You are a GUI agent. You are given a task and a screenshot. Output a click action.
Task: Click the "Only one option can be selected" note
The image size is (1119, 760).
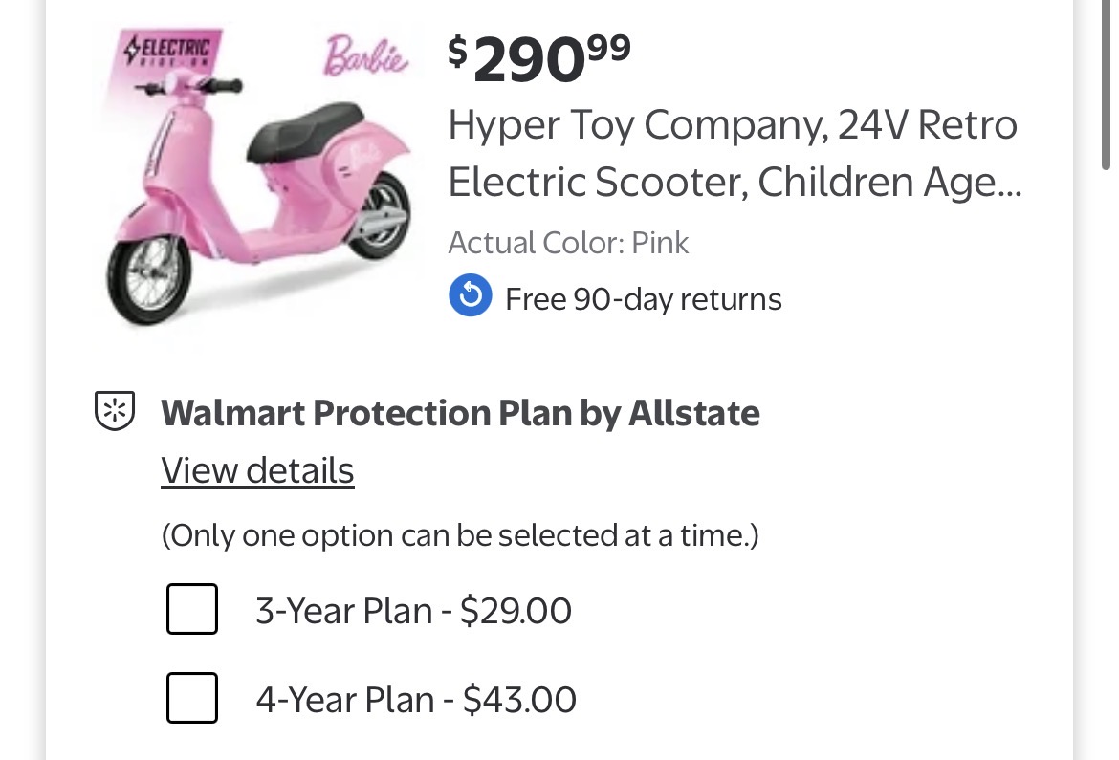tap(459, 535)
